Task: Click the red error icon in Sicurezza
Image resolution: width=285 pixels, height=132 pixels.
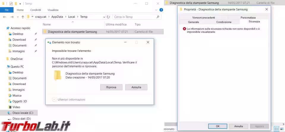Action: point(184,29)
